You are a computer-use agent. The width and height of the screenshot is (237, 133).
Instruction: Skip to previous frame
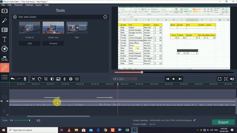167,79
